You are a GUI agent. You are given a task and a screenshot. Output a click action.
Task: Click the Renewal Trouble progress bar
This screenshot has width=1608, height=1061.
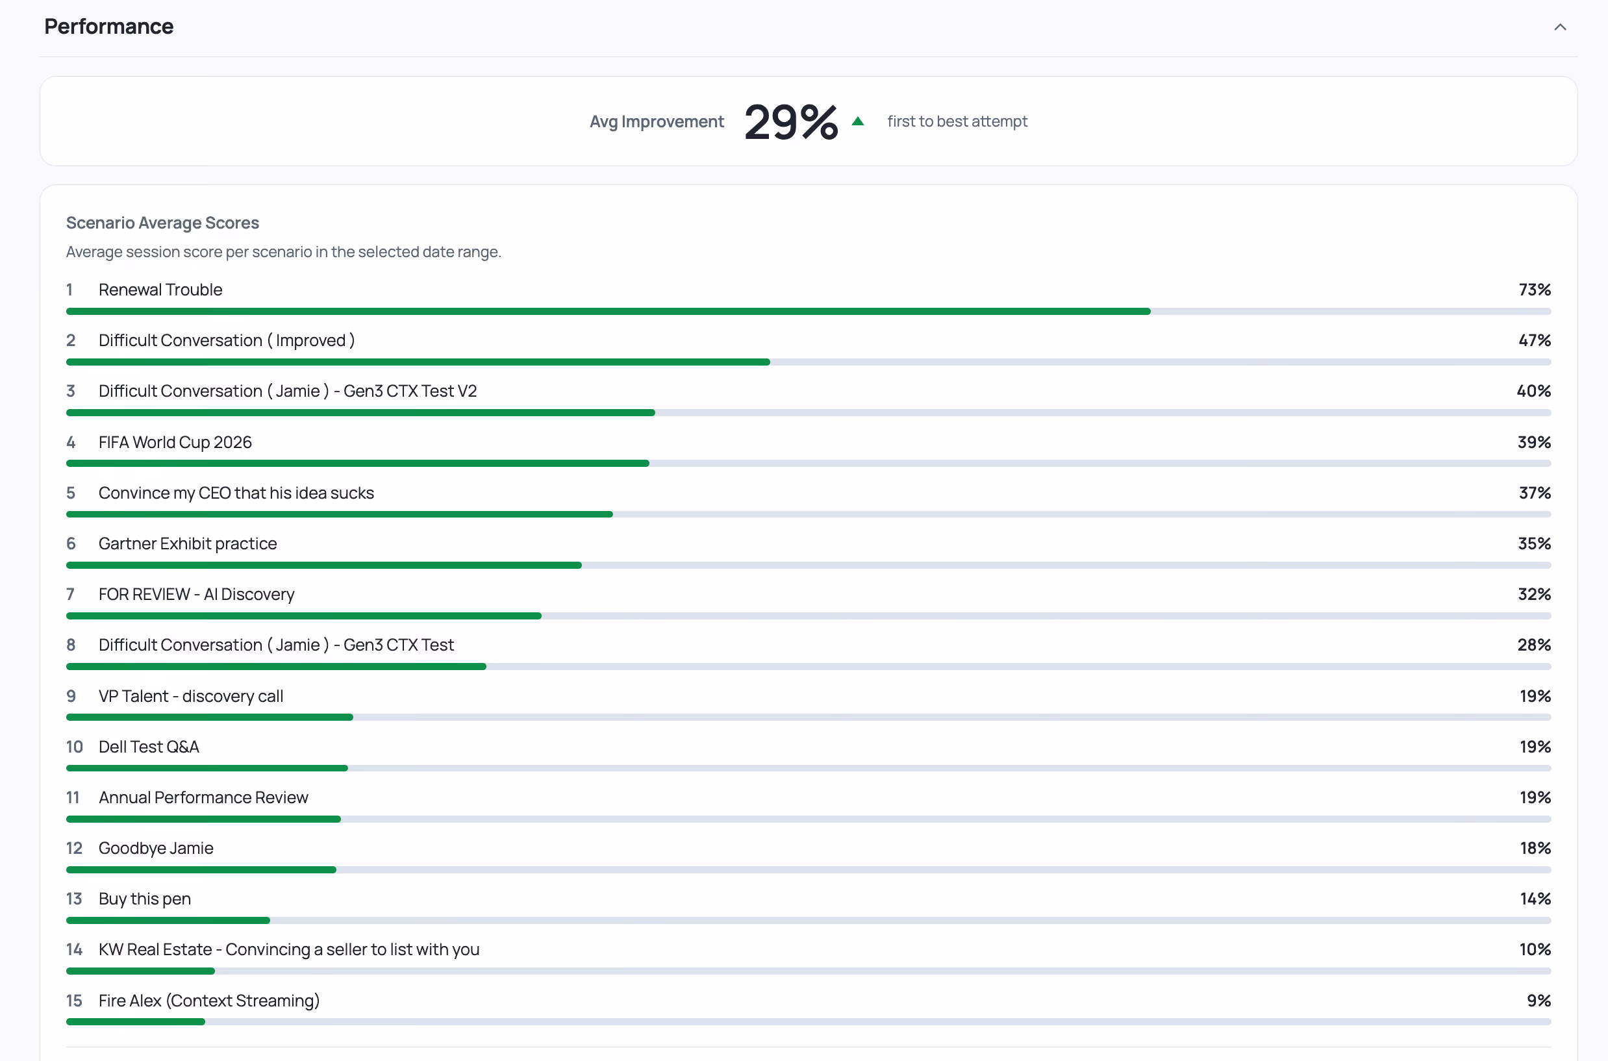tap(808, 311)
